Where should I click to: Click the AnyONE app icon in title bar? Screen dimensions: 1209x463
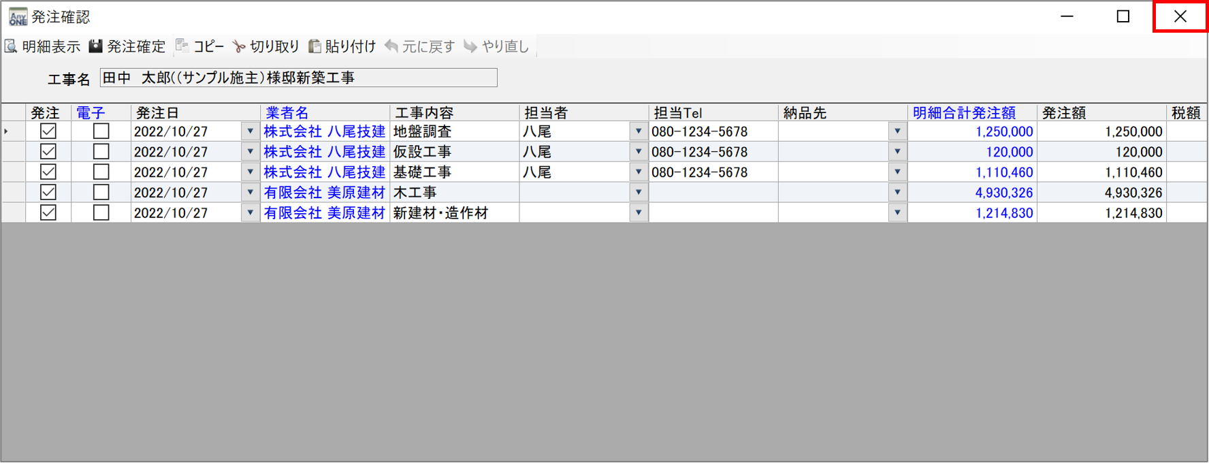[x=18, y=16]
